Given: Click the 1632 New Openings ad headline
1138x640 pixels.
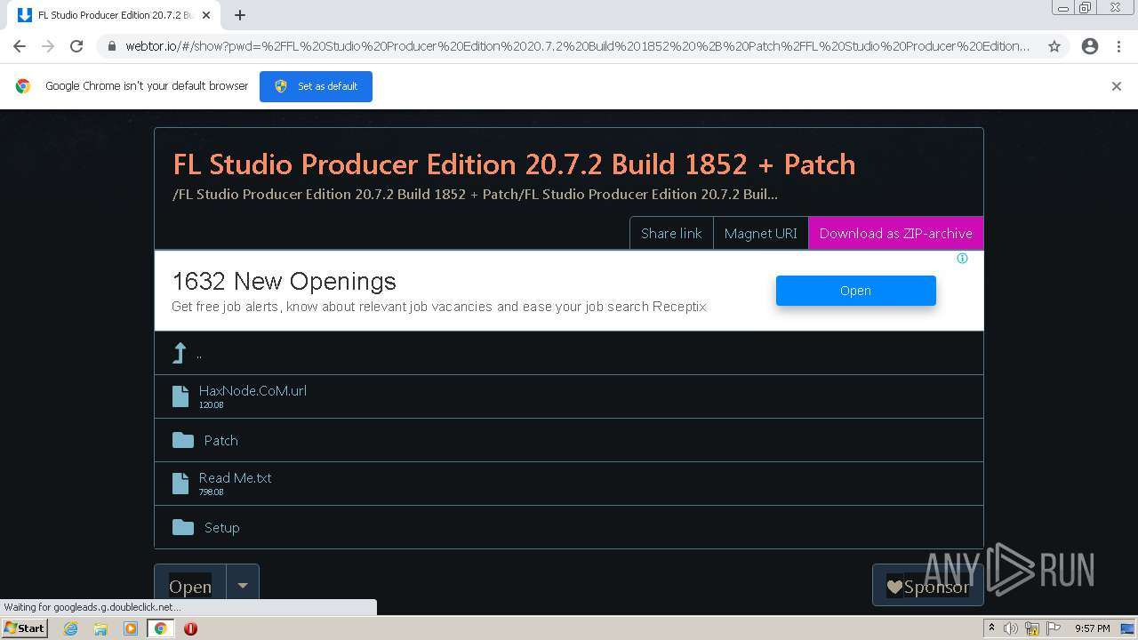Looking at the screenshot, I should click(x=284, y=282).
